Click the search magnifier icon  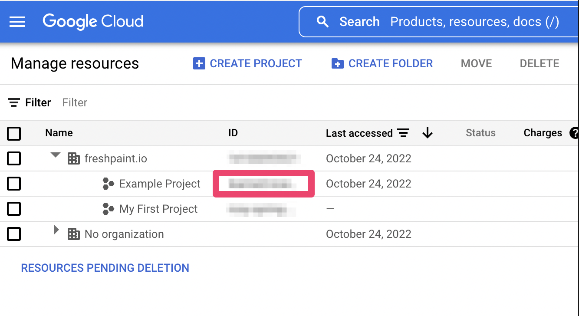tap(322, 22)
